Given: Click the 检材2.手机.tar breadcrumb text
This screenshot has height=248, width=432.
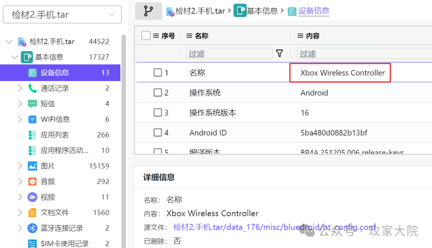Looking at the screenshot, I should pyautogui.click(x=200, y=11).
